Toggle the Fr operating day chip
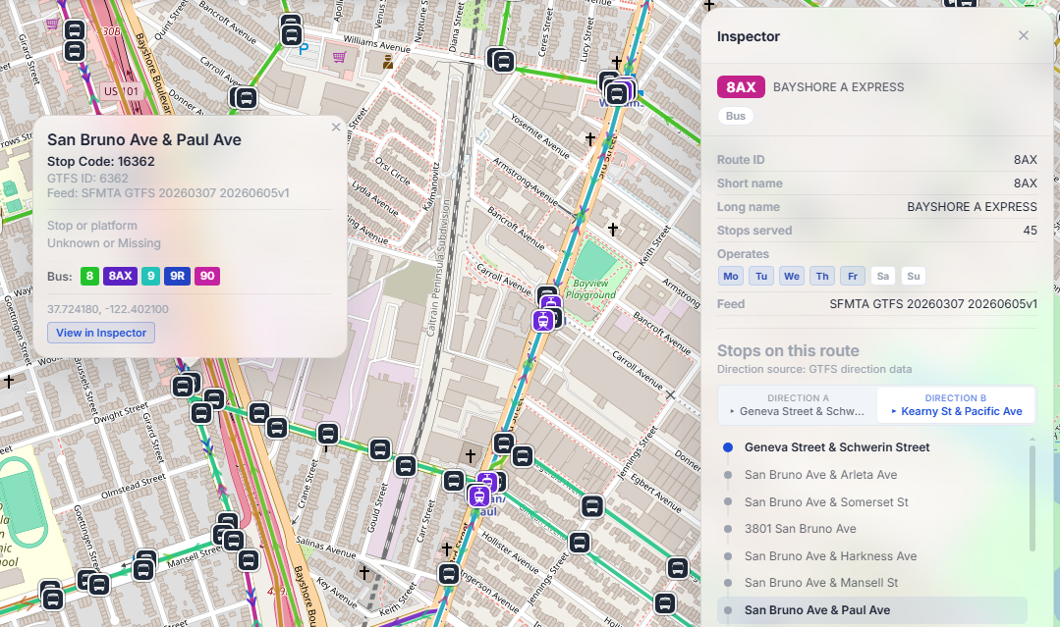The image size is (1060, 627). point(853,276)
